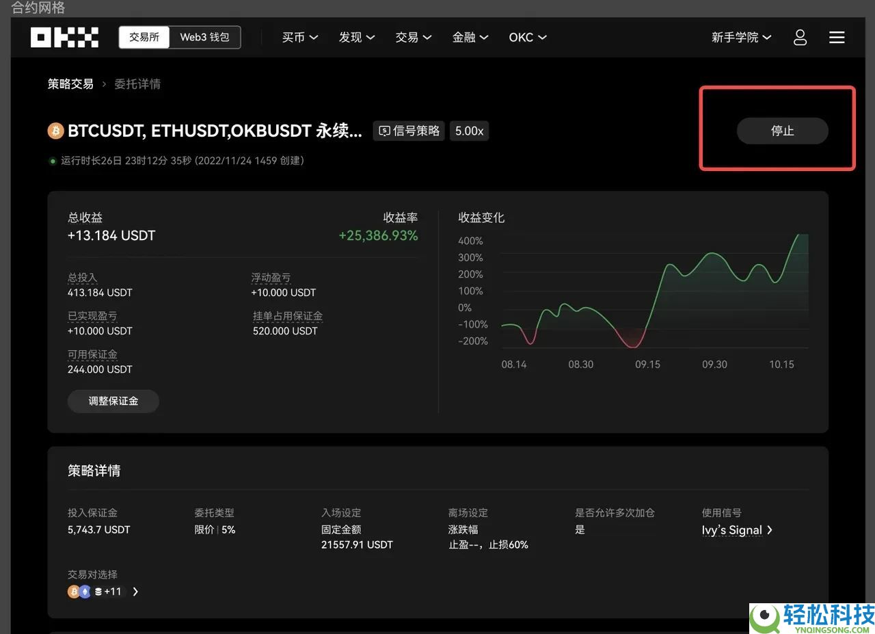Expand the OKC menu
Viewport: 875px width, 634px height.
point(528,37)
